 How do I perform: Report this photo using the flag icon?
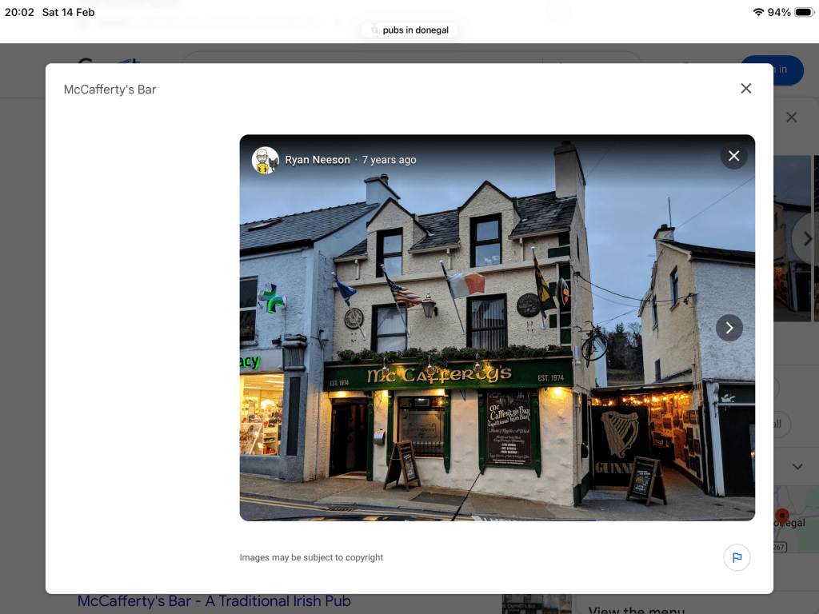click(737, 557)
